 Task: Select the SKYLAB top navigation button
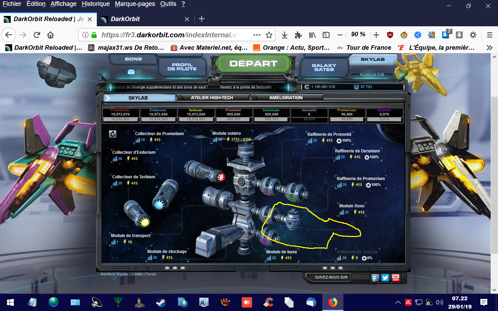(x=373, y=59)
